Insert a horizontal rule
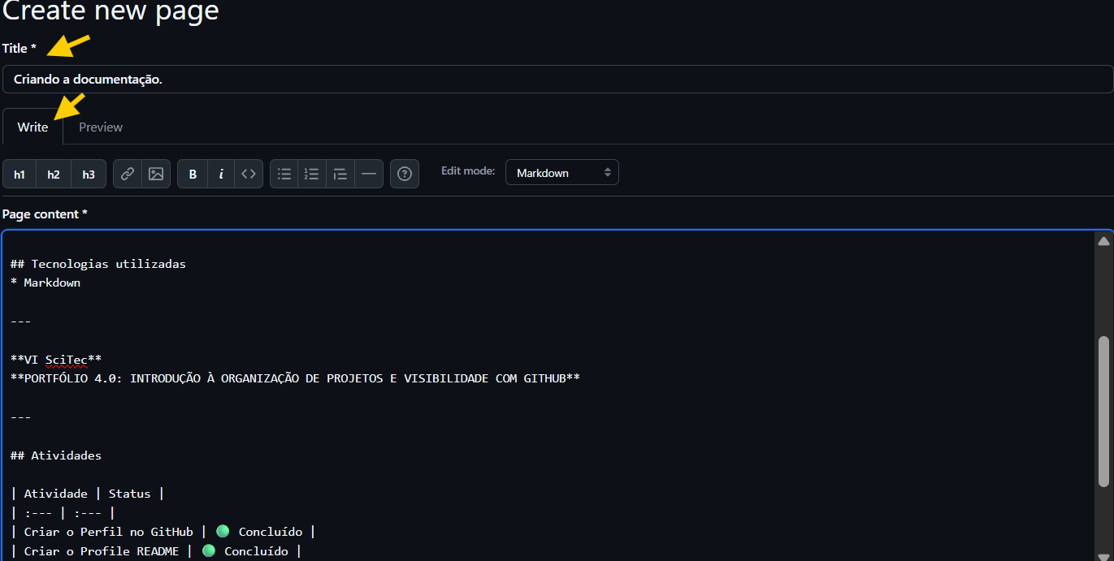This screenshot has height=561, width=1114. 369,174
